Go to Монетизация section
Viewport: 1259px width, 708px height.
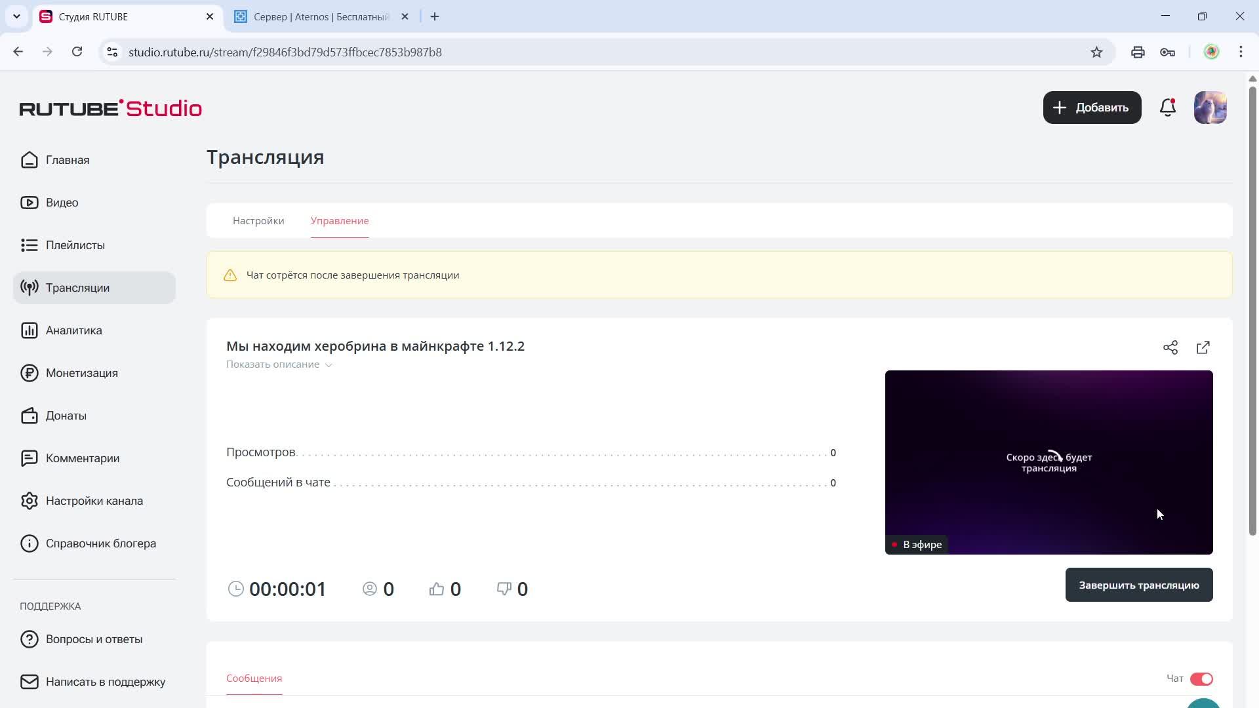click(x=81, y=373)
